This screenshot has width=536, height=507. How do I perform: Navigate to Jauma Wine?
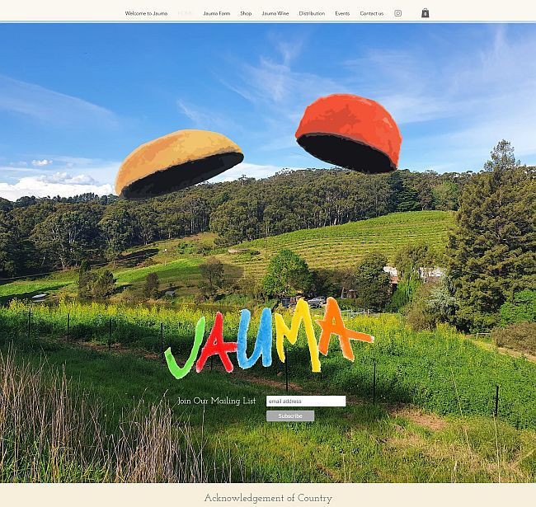275,14
